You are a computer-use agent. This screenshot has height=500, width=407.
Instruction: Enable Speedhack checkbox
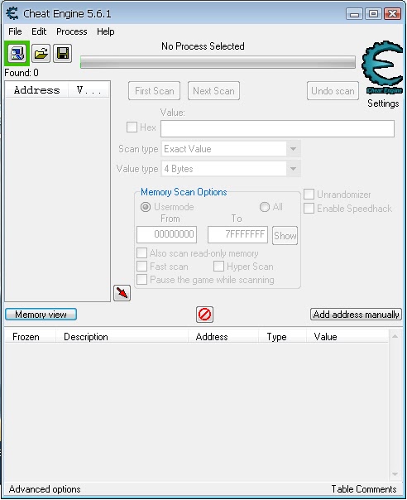point(309,209)
